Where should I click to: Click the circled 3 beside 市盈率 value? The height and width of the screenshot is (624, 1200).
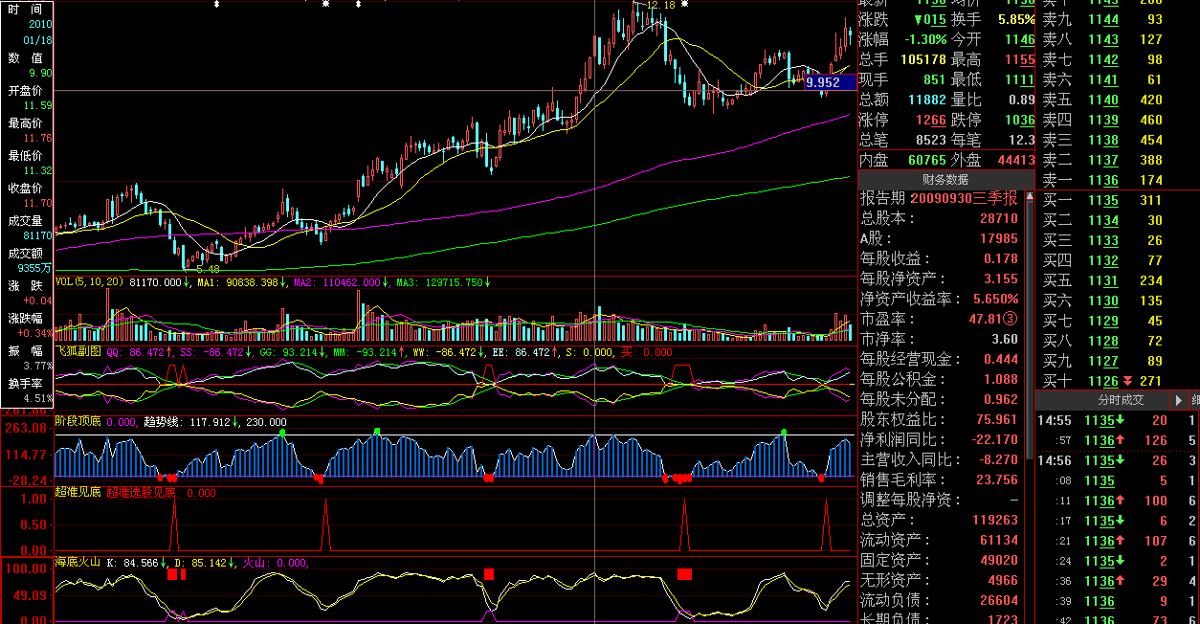click(x=1012, y=319)
